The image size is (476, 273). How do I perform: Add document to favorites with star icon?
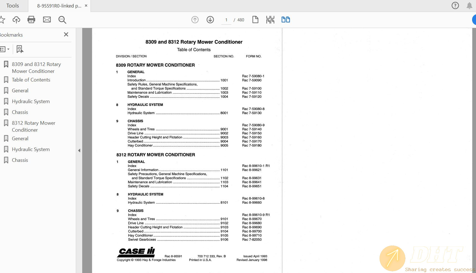click(3, 19)
